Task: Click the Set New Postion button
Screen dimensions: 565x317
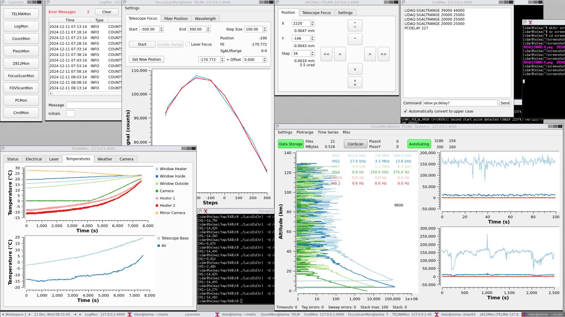Action: click(x=147, y=59)
